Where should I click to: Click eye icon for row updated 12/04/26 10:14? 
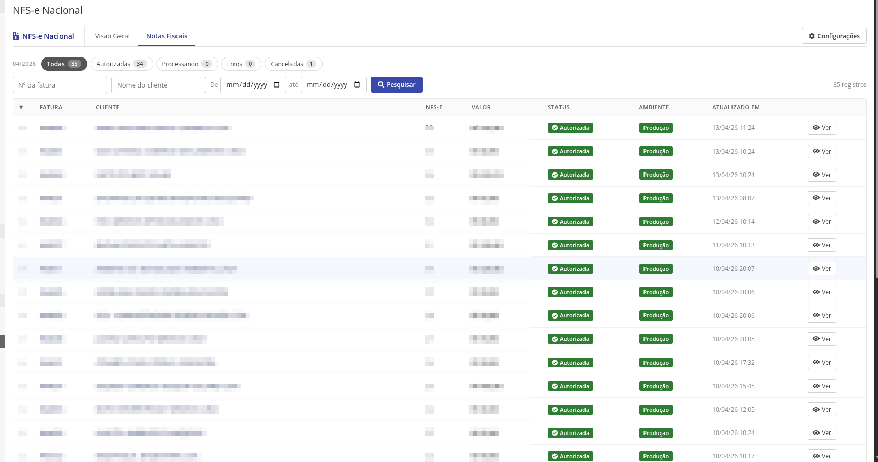(x=816, y=222)
